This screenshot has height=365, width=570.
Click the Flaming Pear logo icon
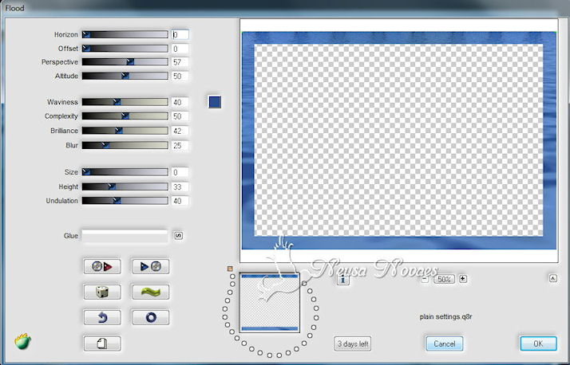tap(22, 341)
